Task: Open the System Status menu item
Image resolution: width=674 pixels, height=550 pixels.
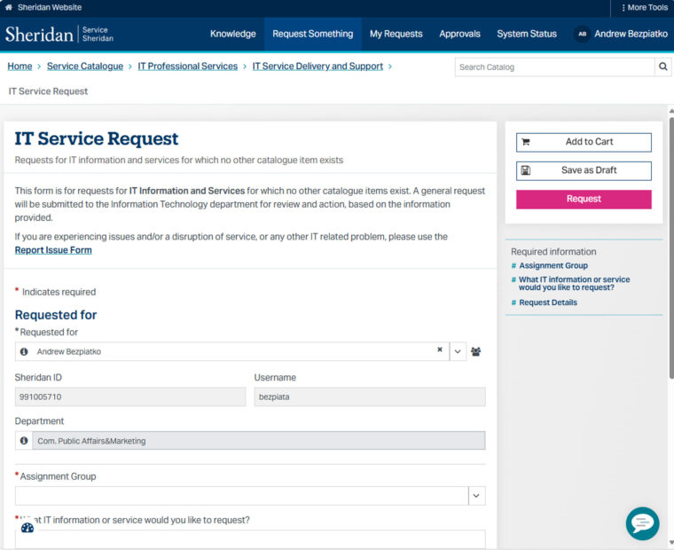Action: coord(527,34)
